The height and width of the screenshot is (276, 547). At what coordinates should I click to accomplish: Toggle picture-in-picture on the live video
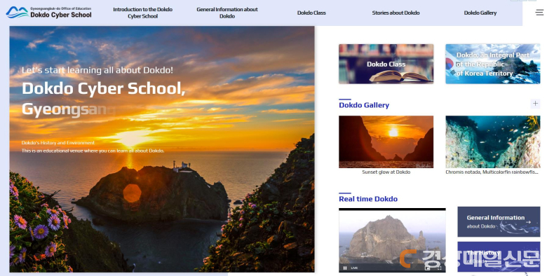[x=427, y=268]
